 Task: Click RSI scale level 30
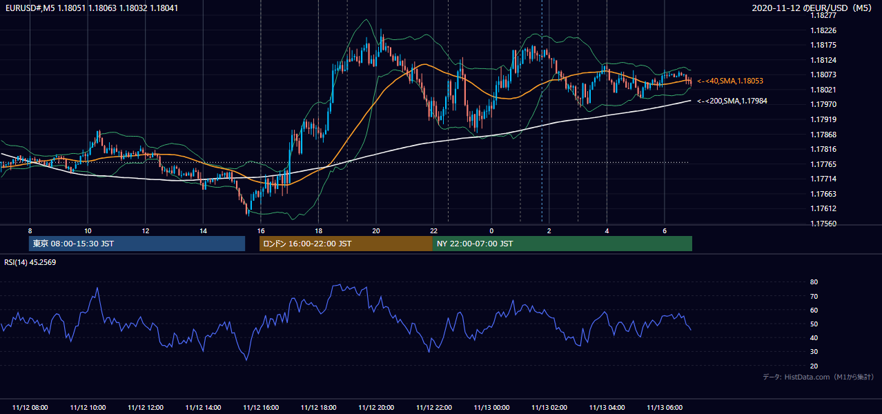click(x=814, y=352)
